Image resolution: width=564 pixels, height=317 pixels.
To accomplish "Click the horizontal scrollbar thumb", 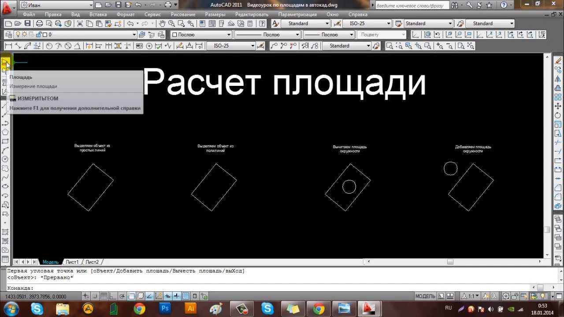I will [x=450, y=262].
